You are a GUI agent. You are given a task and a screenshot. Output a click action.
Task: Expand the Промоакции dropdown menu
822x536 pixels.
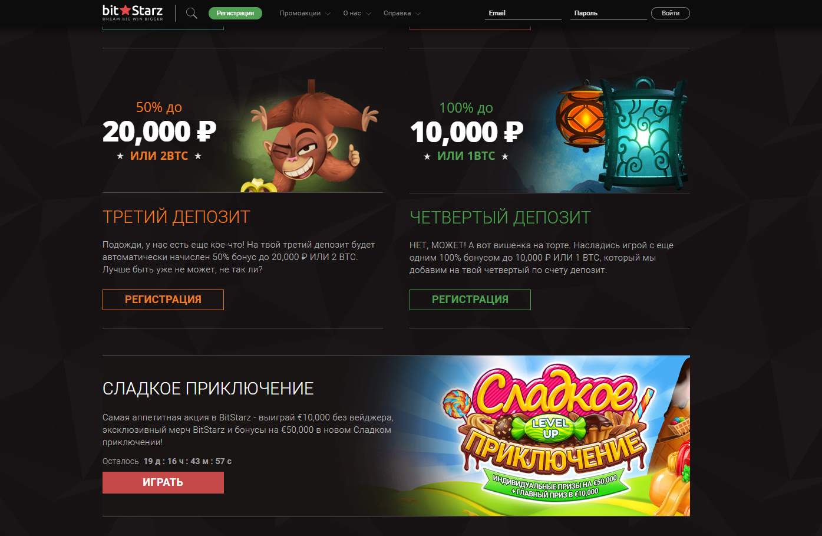[x=305, y=13]
